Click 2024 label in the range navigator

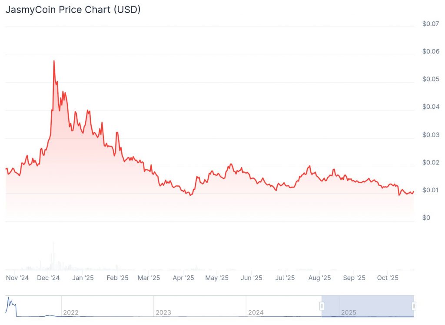click(x=256, y=312)
